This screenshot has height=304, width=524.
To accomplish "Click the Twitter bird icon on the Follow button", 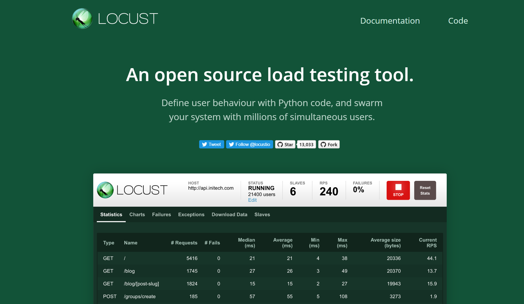I will (x=231, y=144).
